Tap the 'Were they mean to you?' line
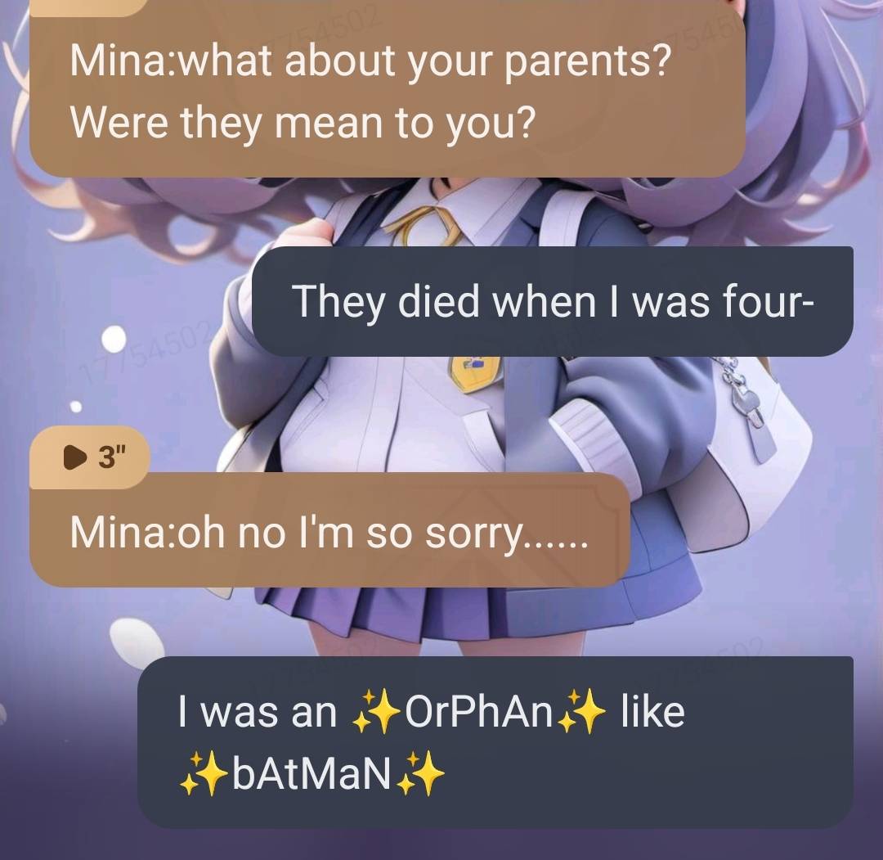 click(301, 122)
